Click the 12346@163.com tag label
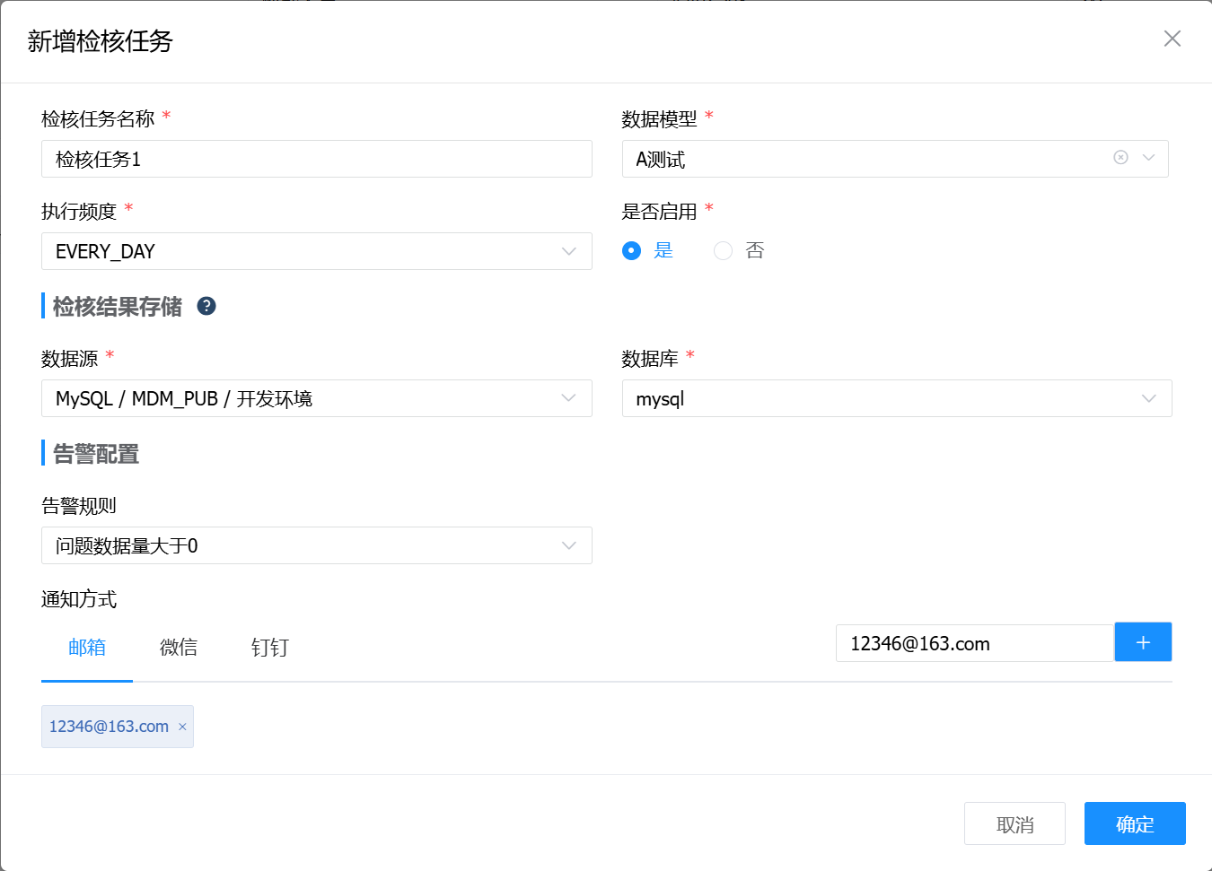The width and height of the screenshot is (1212, 871). 109,727
